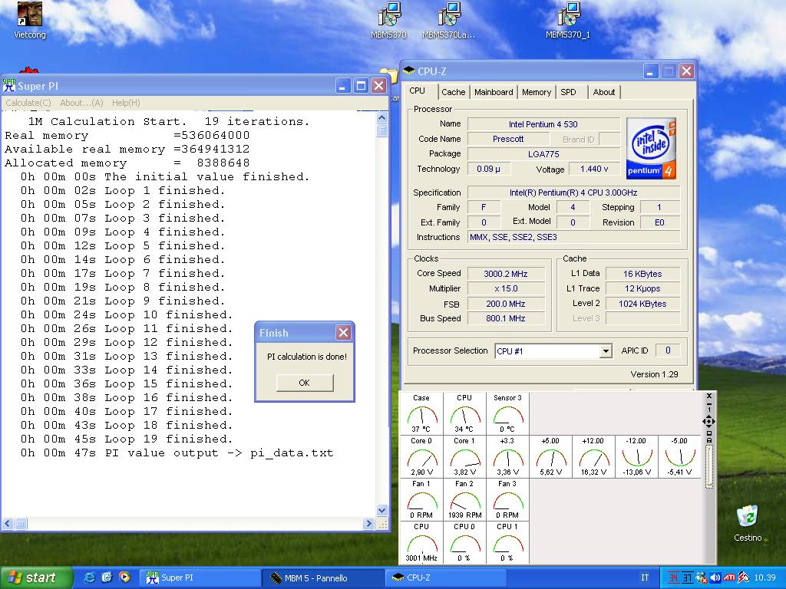Click the Super PI vertical scrollbar up arrow
The image size is (786, 589).
(x=381, y=117)
